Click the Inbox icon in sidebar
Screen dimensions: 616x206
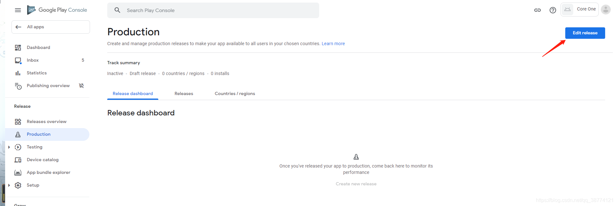coord(18,60)
